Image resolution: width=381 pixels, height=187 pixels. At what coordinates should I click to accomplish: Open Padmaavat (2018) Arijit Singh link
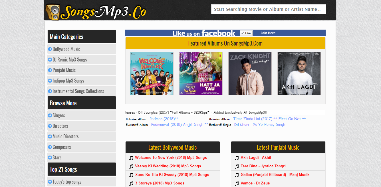pos(180,124)
